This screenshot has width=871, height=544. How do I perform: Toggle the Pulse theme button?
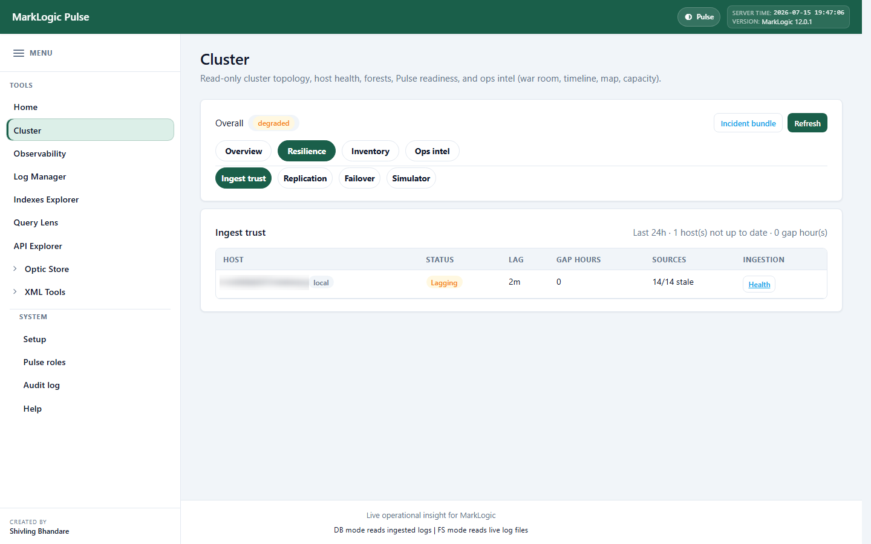coord(699,17)
